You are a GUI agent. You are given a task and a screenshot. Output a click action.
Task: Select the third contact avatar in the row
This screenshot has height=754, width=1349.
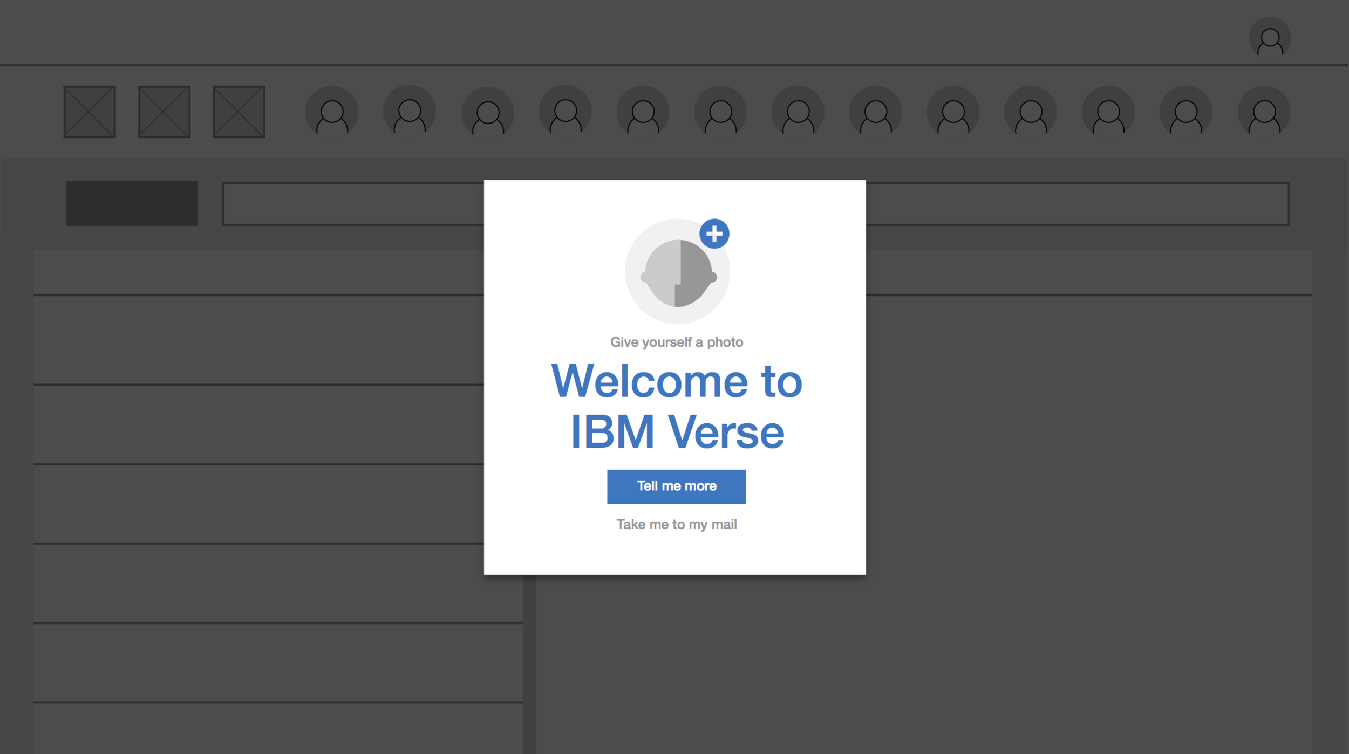(487, 113)
